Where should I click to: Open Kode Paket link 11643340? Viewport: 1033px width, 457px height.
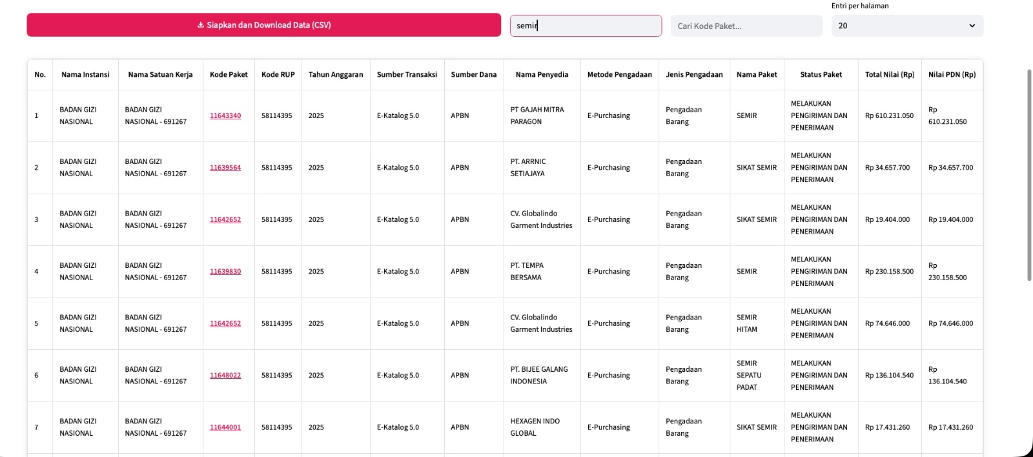[x=225, y=116]
